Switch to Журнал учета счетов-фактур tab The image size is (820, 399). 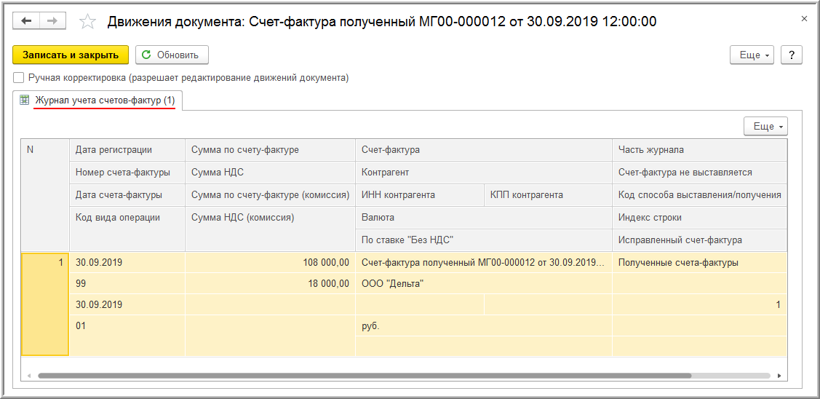[x=104, y=100]
